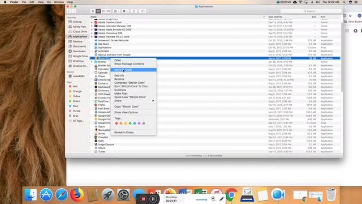Switch to column view in Finder toolbar
The image size is (362, 204).
104,11
